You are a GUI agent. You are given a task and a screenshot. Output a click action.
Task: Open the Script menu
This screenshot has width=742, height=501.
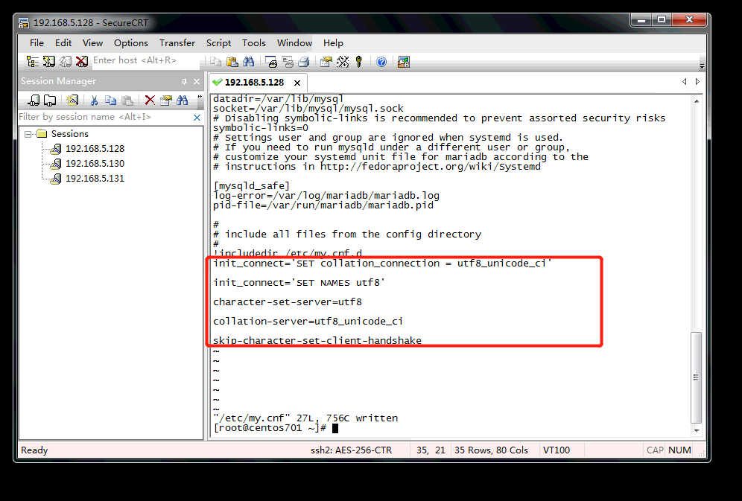pyautogui.click(x=218, y=43)
